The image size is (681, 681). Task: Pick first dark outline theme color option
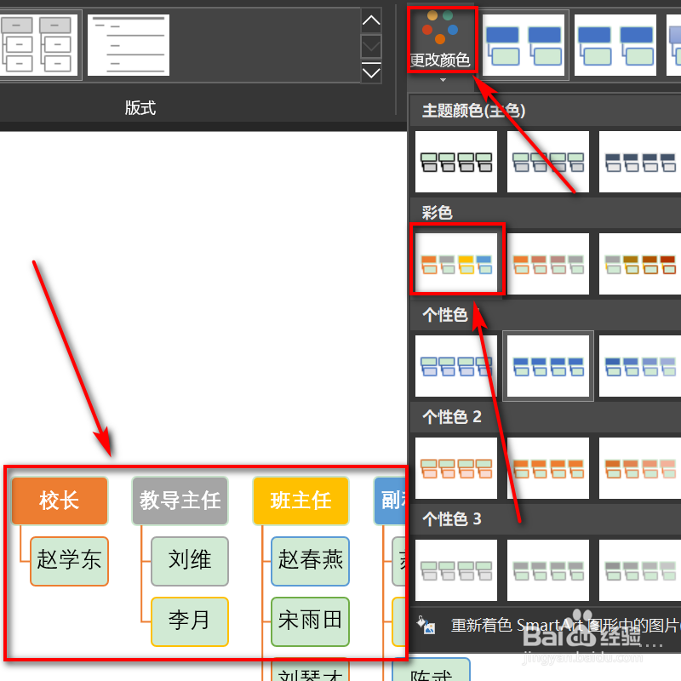[456, 162]
